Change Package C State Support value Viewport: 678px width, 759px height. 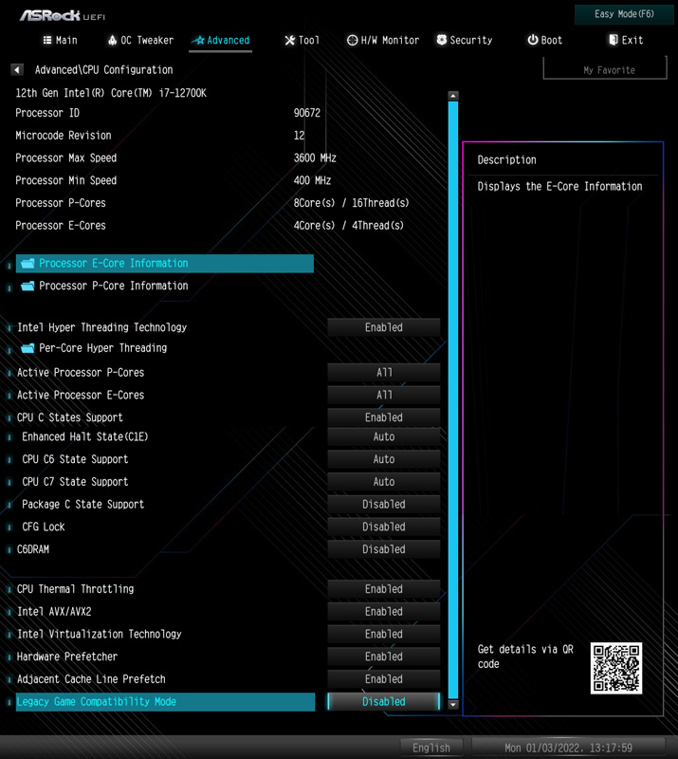384,505
